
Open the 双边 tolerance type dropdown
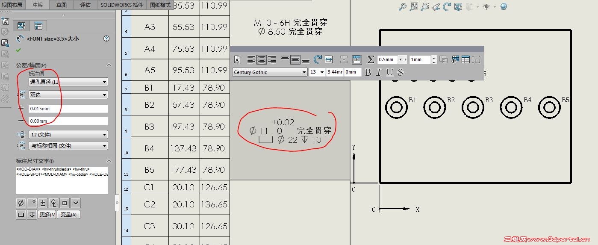point(68,94)
